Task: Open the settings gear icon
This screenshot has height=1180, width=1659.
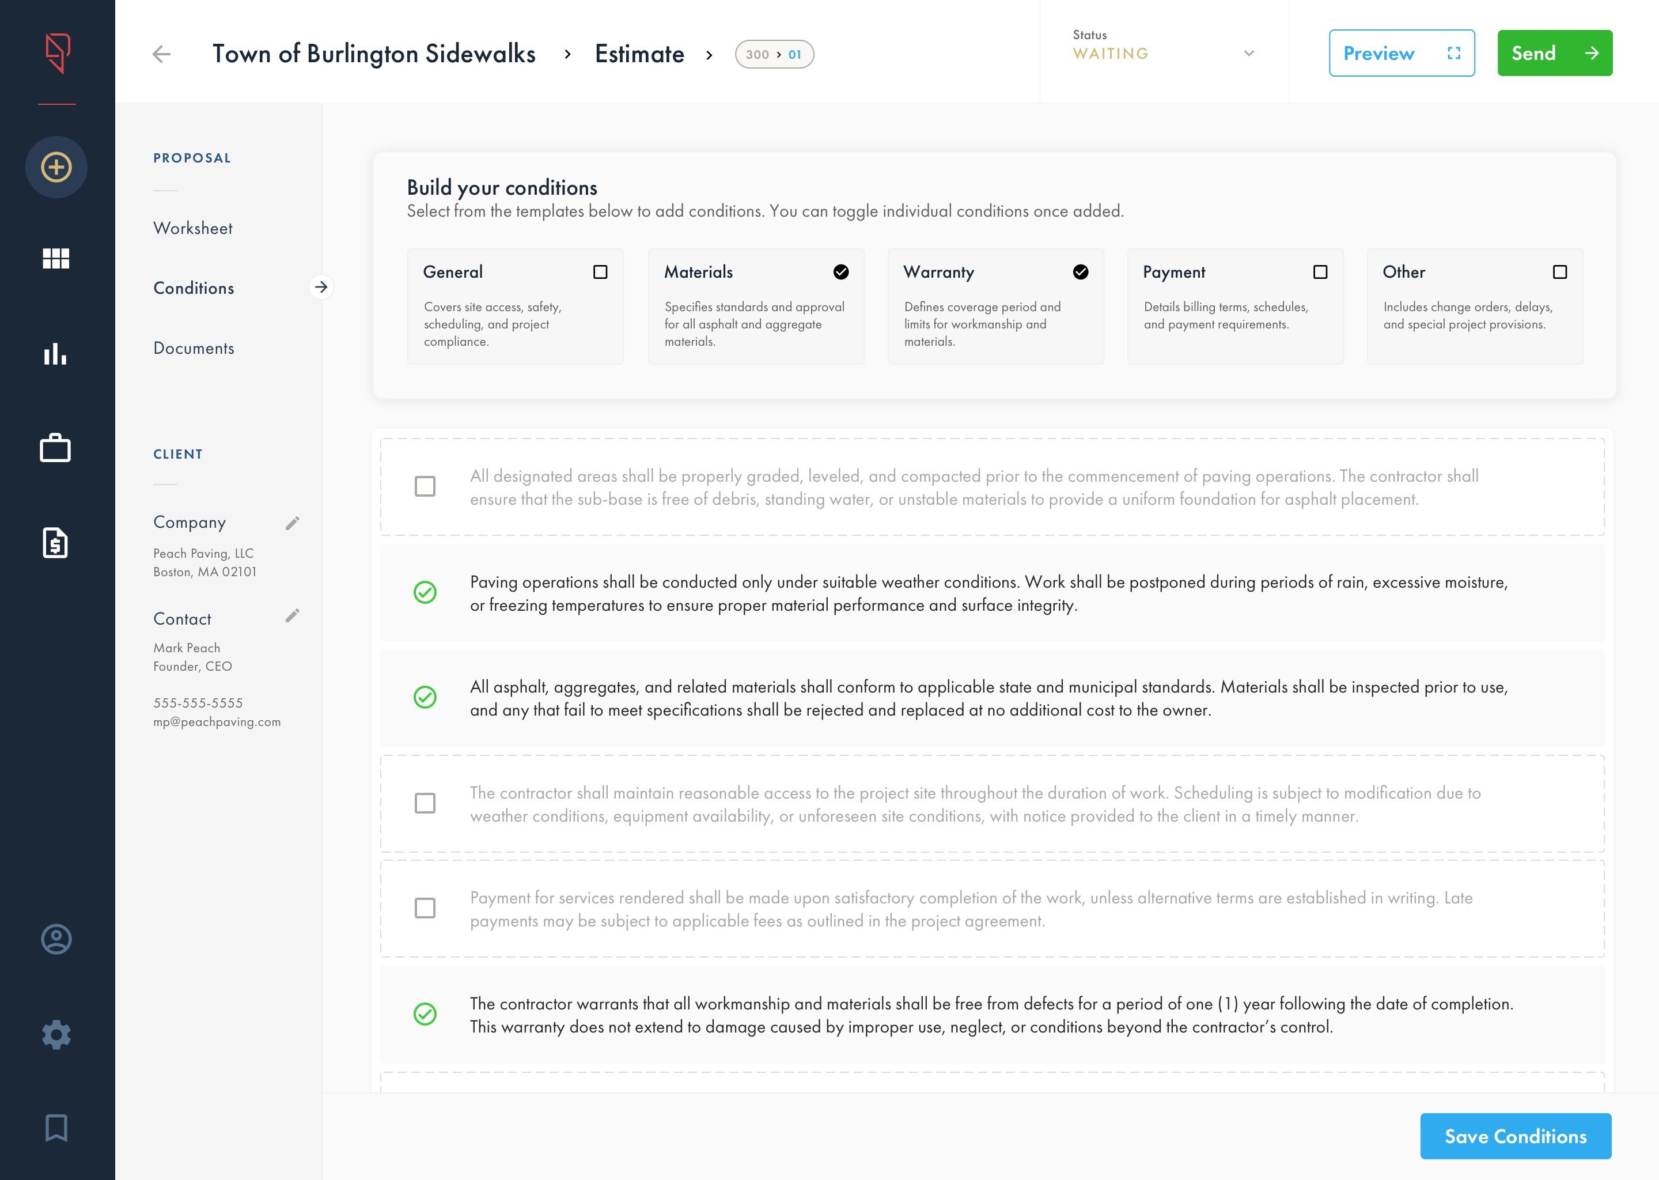Action: pyautogui.click(x=56, y=1034)
